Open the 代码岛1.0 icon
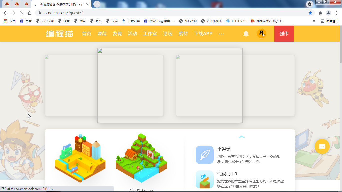The height and width of the screenshot is (192, 342). coord(205,179)
